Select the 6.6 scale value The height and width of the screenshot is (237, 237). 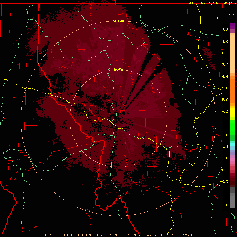[225, 76]
